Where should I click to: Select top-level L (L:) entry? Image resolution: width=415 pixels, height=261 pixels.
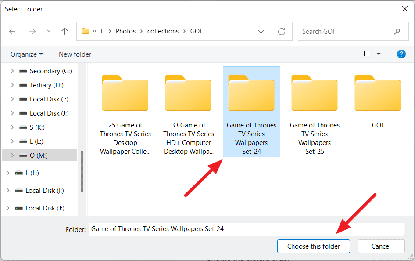pos(32,173)
